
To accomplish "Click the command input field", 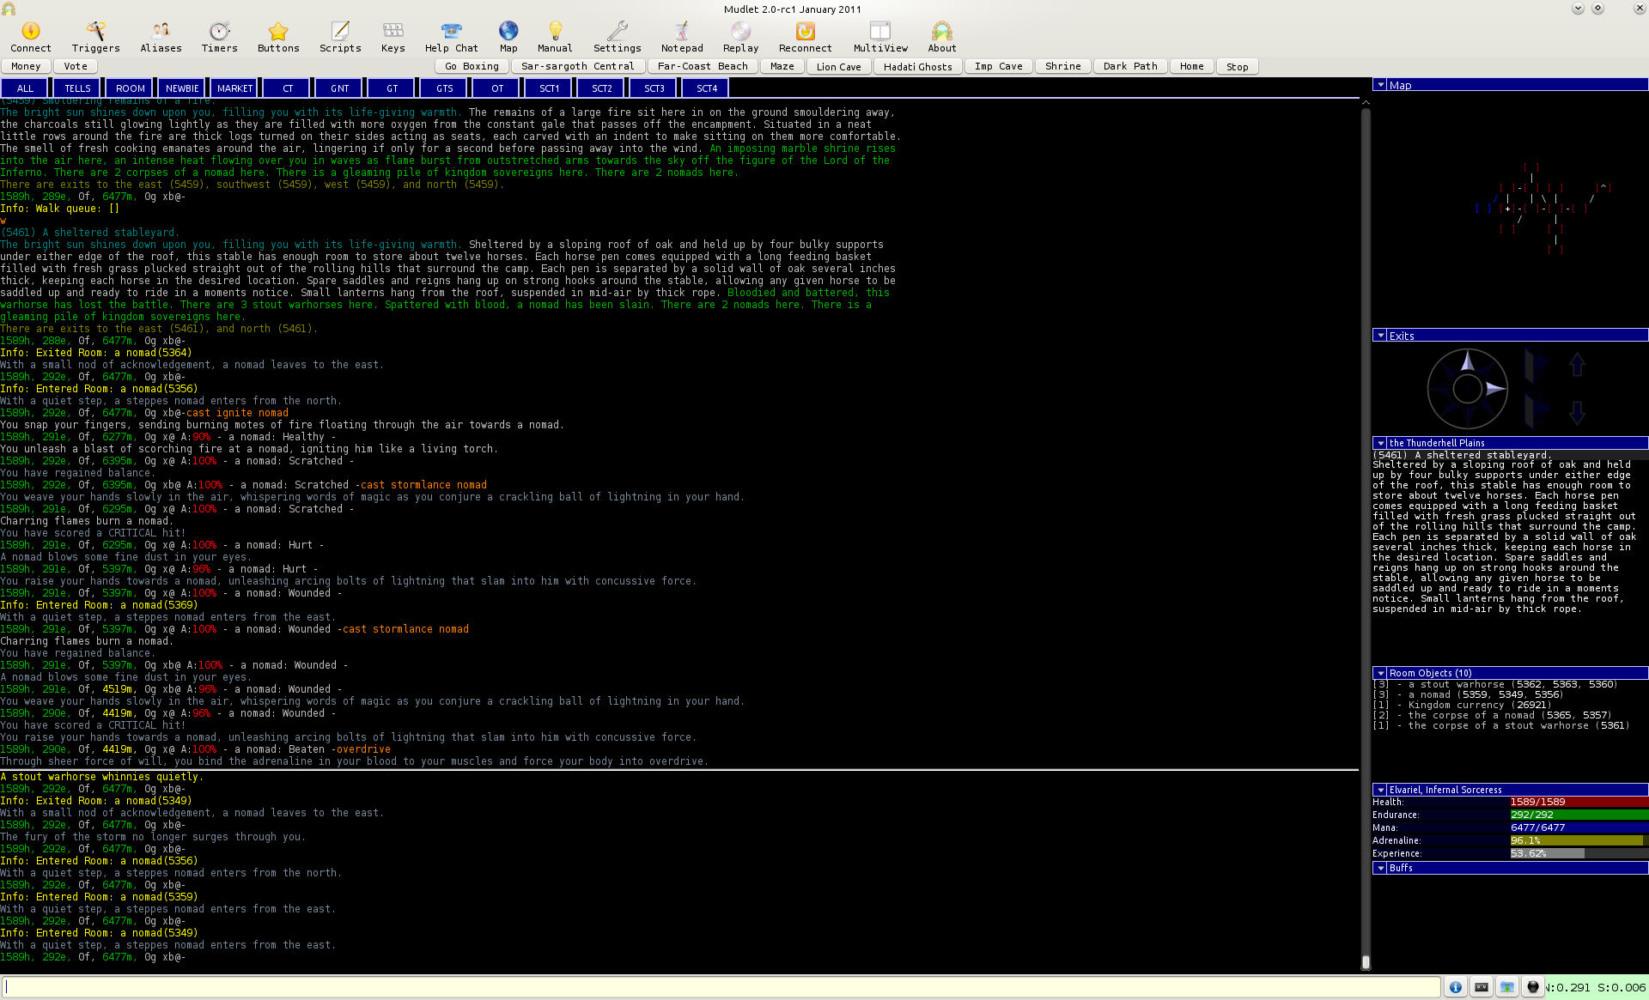I will pyautogui.click(x=721, y=987).
